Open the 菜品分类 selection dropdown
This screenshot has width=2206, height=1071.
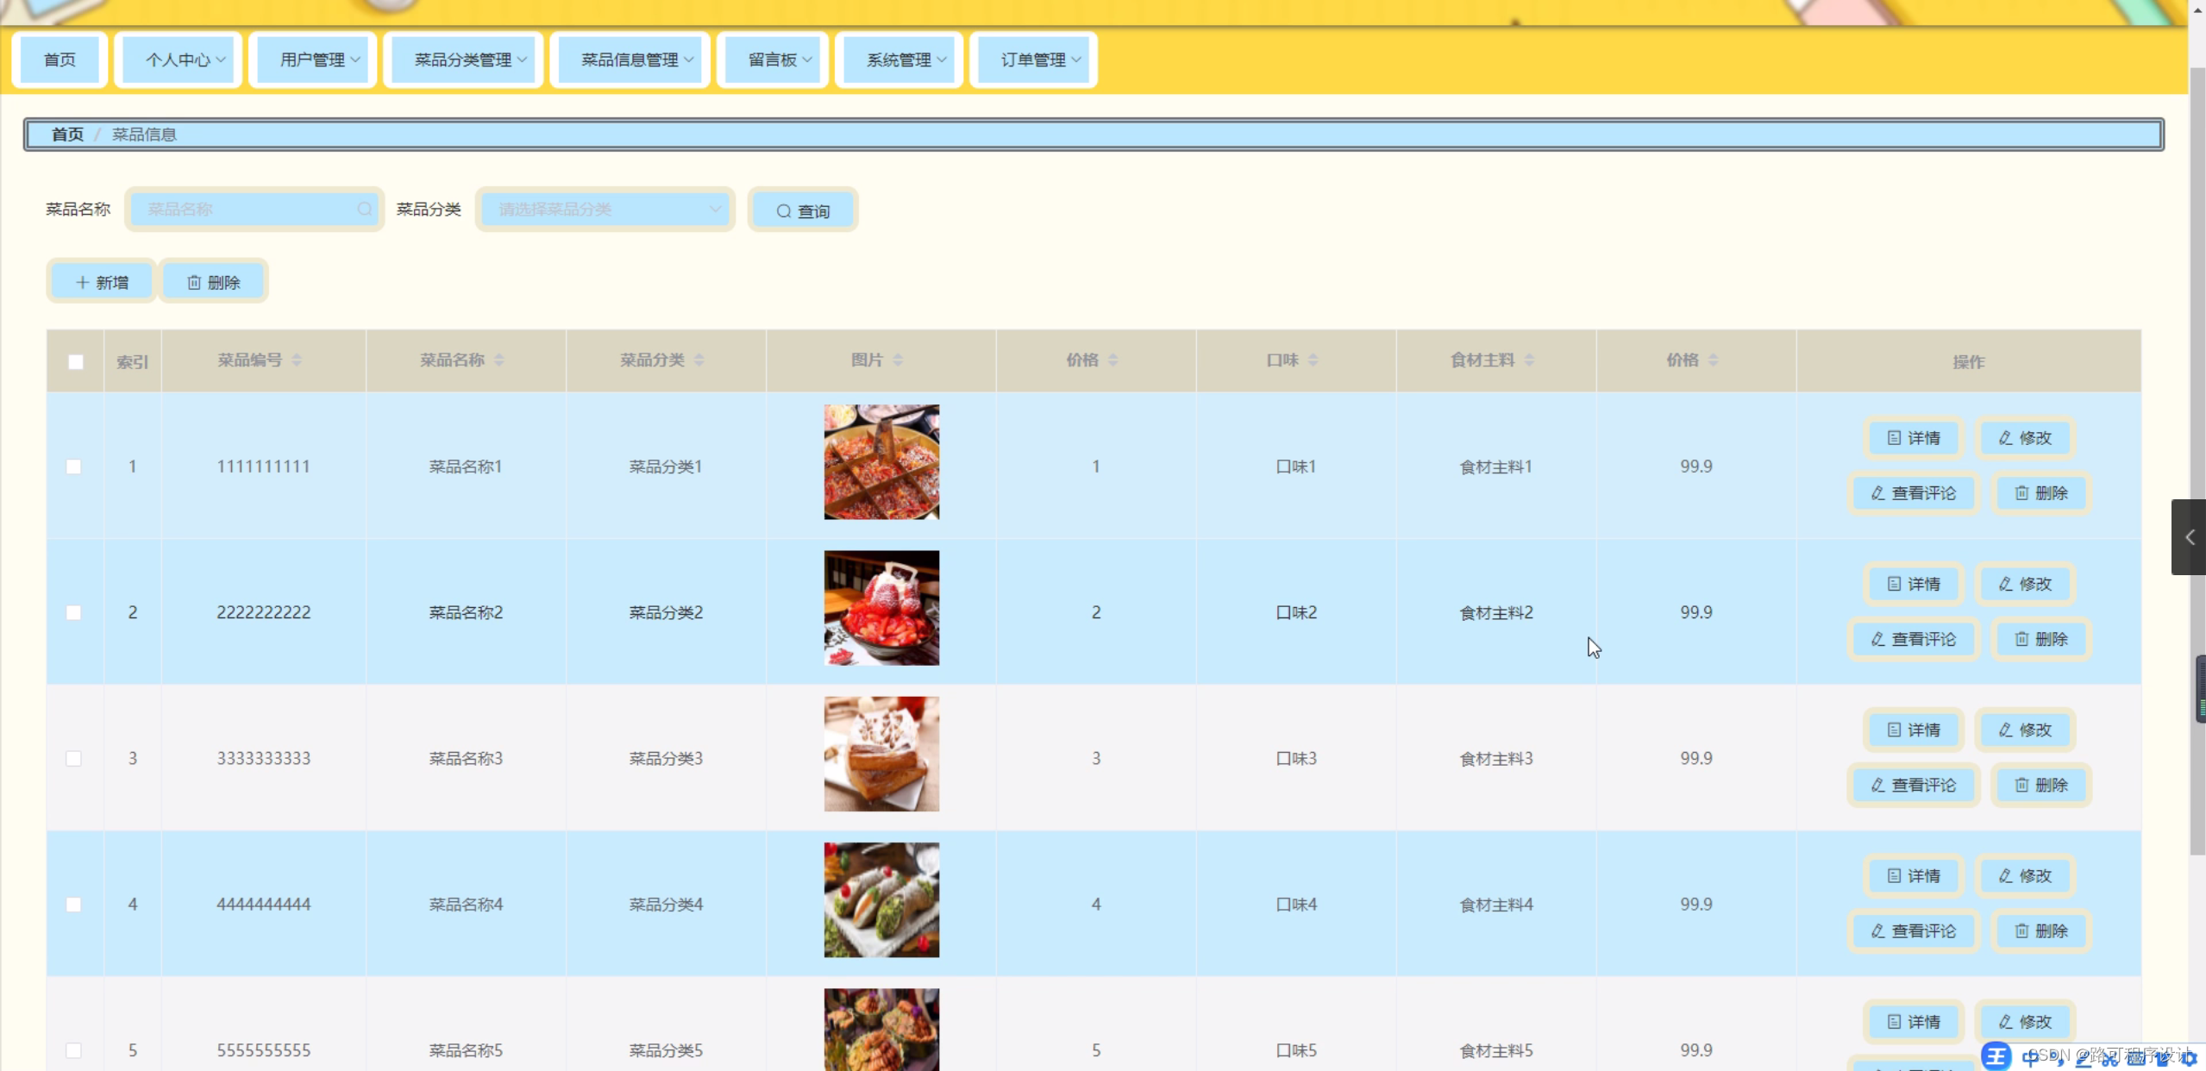[x=605, y=210]
